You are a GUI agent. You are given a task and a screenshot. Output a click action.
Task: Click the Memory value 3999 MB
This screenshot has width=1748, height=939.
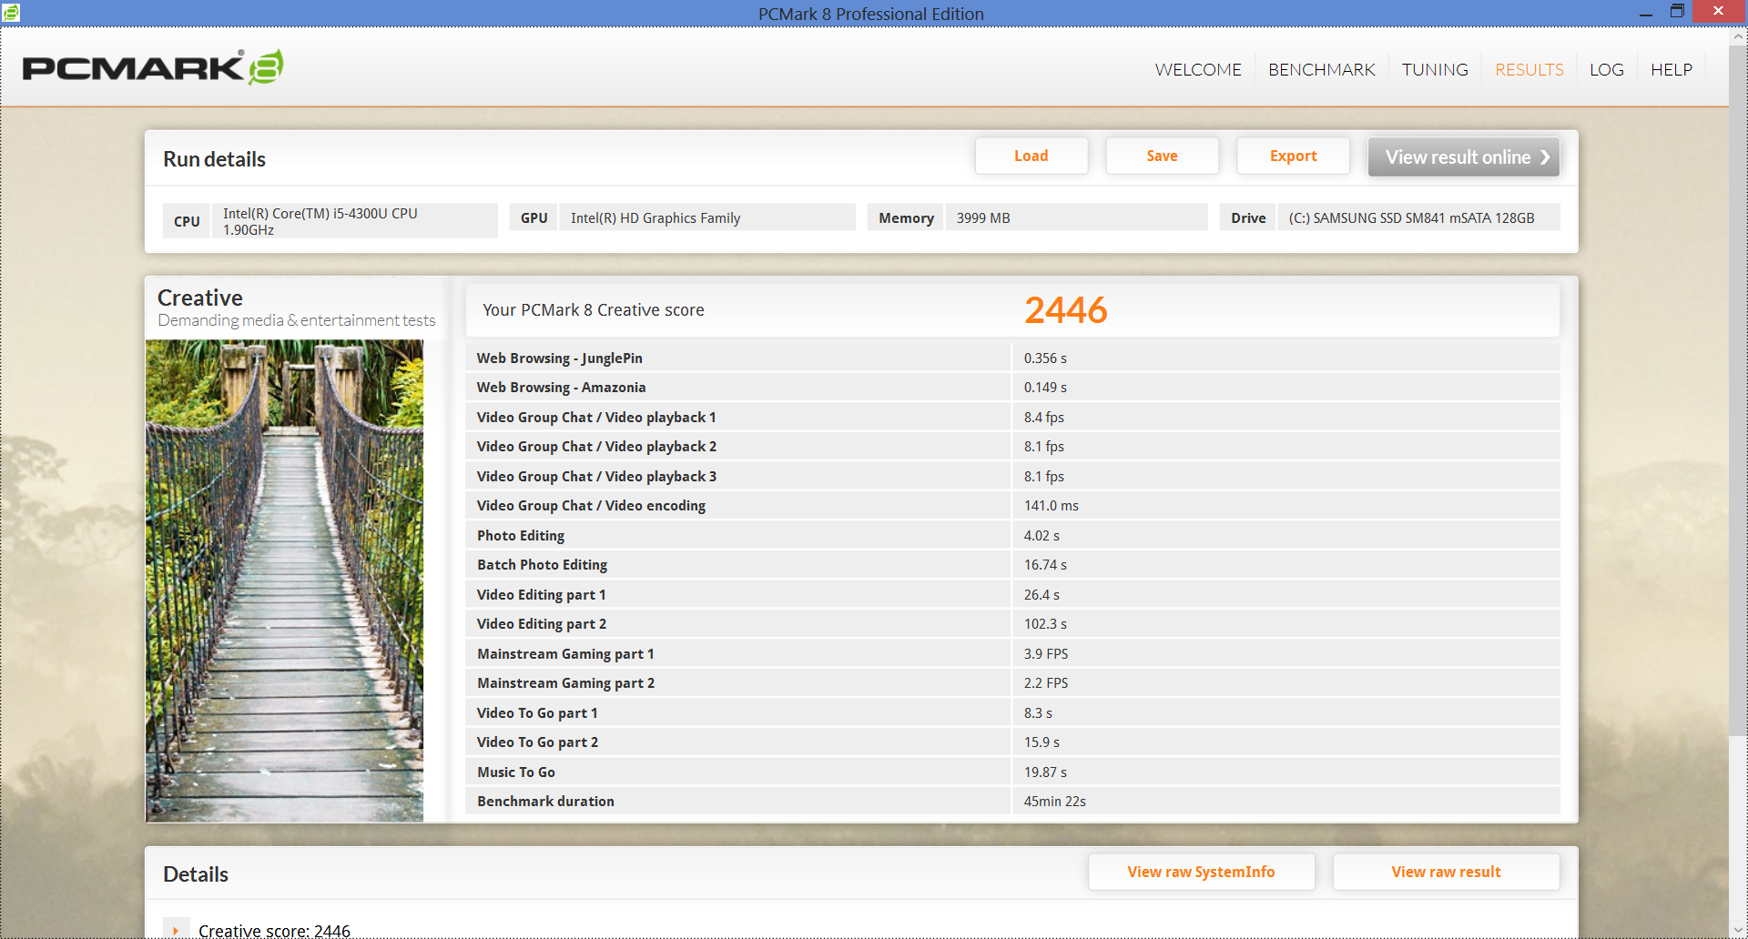[1076, 217]
